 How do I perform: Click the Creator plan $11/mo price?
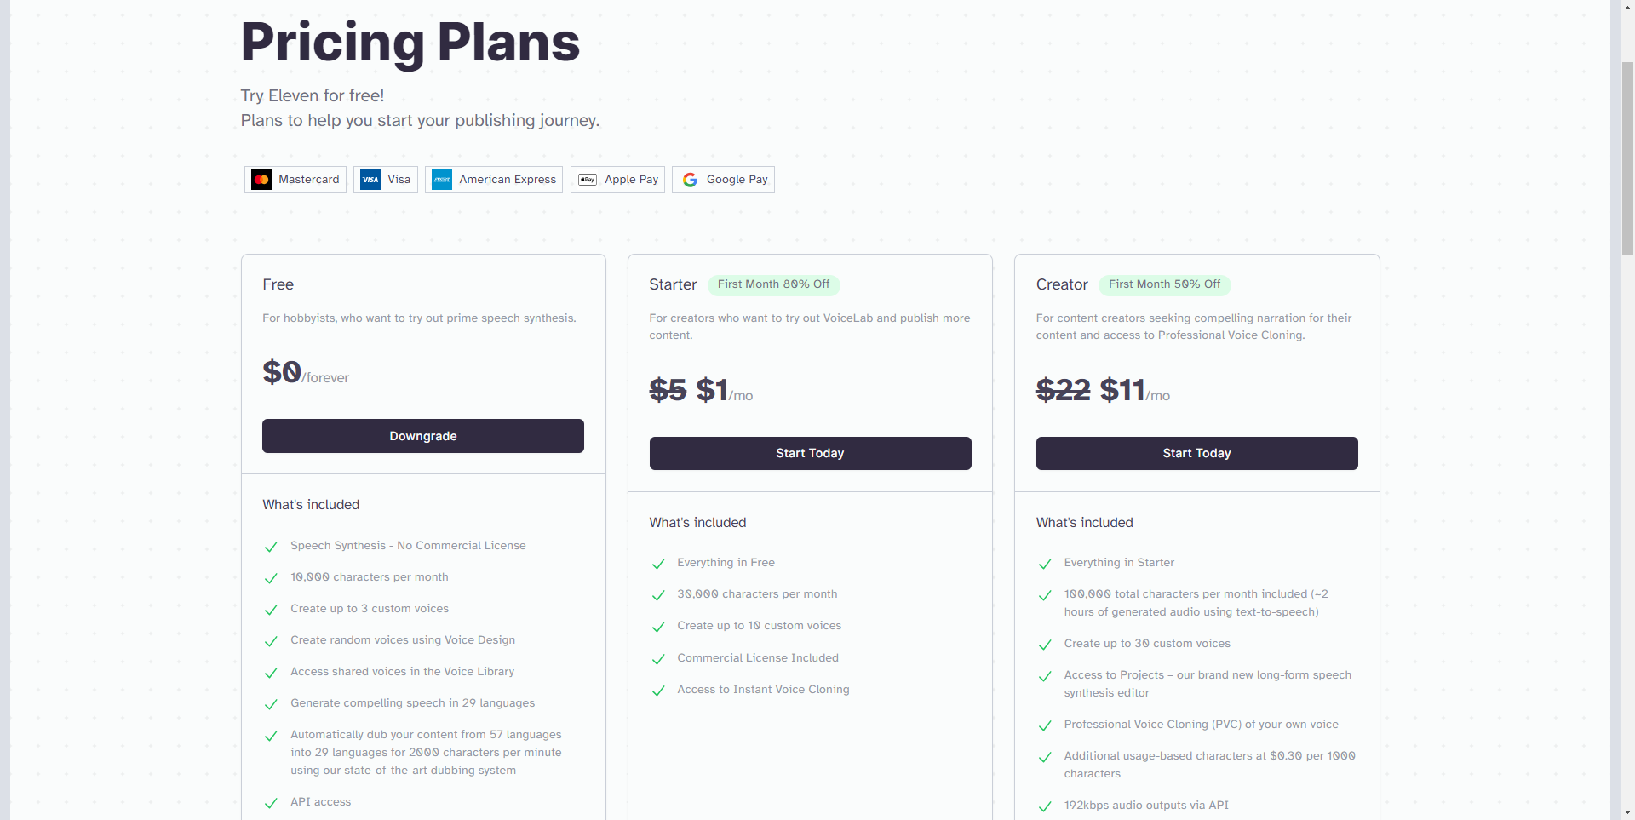(x=1134, y=391)
